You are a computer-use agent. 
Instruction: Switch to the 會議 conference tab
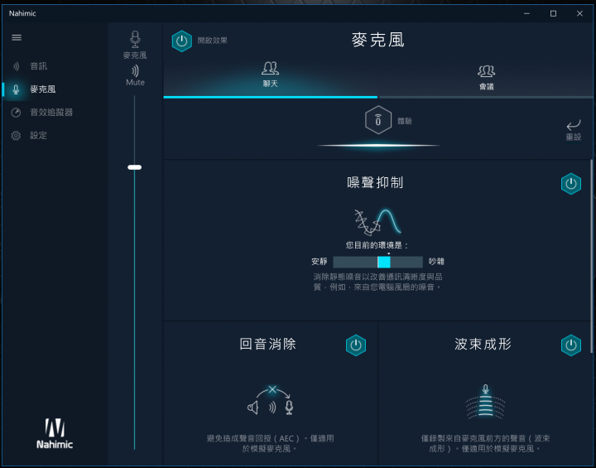click(486, 78)
